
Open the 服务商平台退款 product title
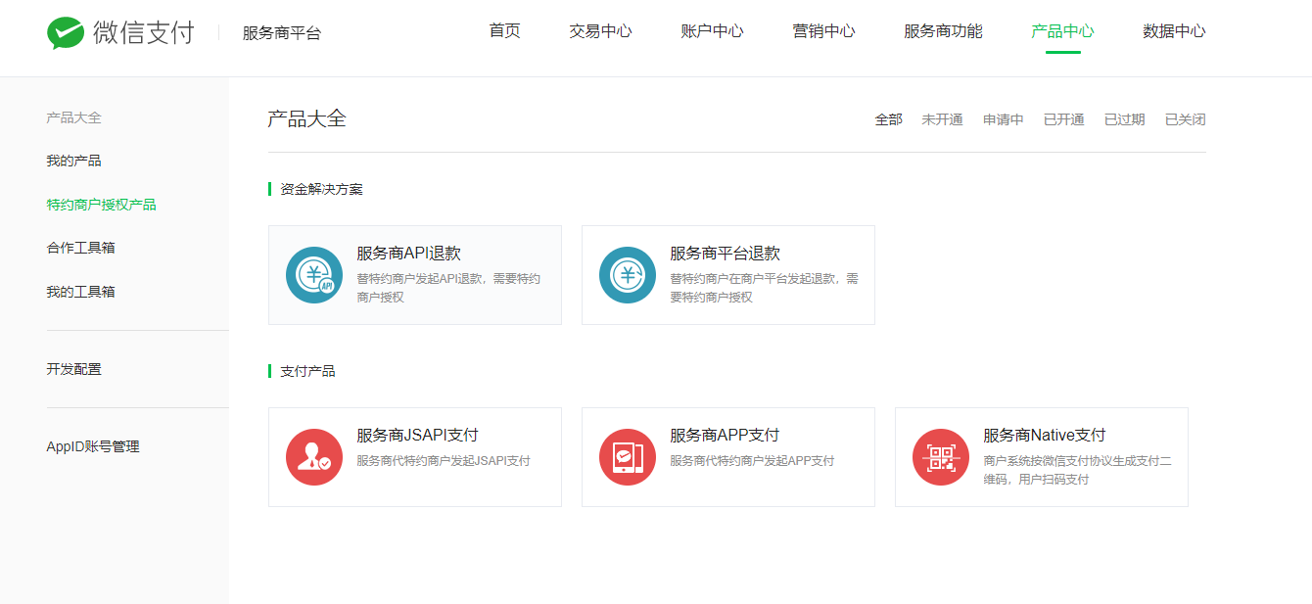[725, 254]
